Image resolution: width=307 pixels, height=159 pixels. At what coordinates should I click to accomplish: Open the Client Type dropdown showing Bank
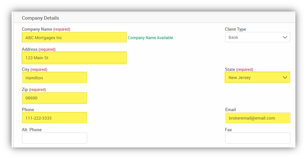pos(257,37)
